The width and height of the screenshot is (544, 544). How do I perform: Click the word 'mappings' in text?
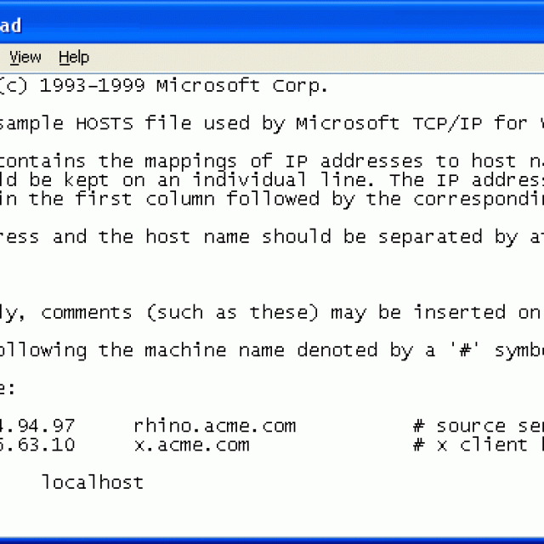[x=190, y=162]
